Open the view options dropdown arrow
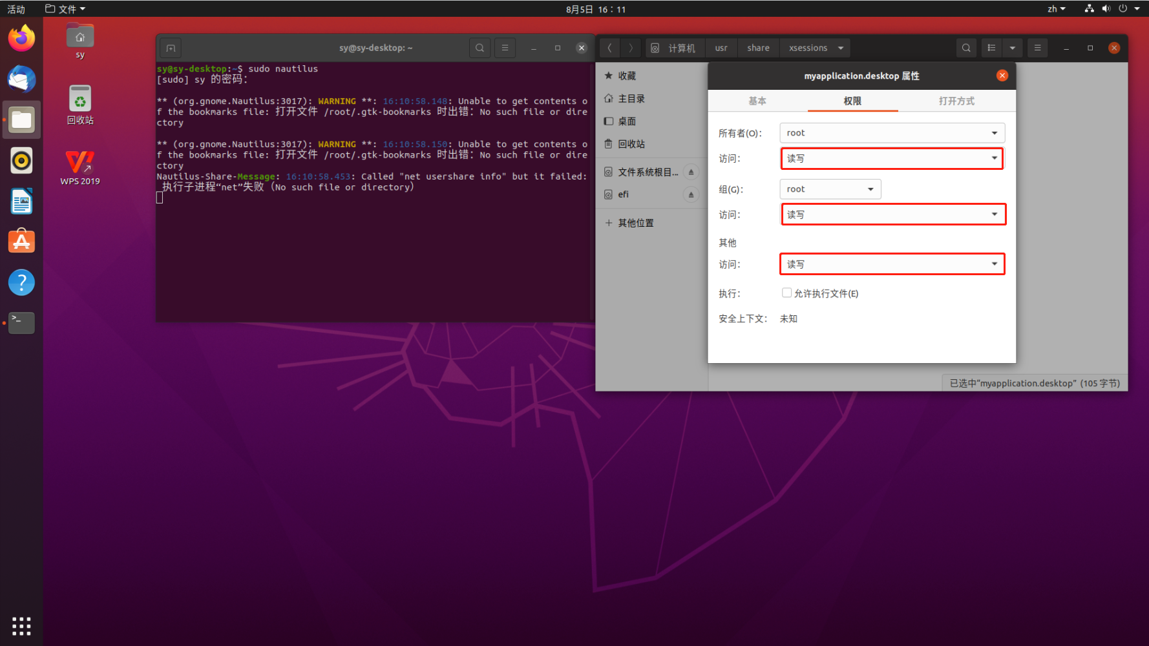Screen dimensions: 1149x646 coord(1013,48)
